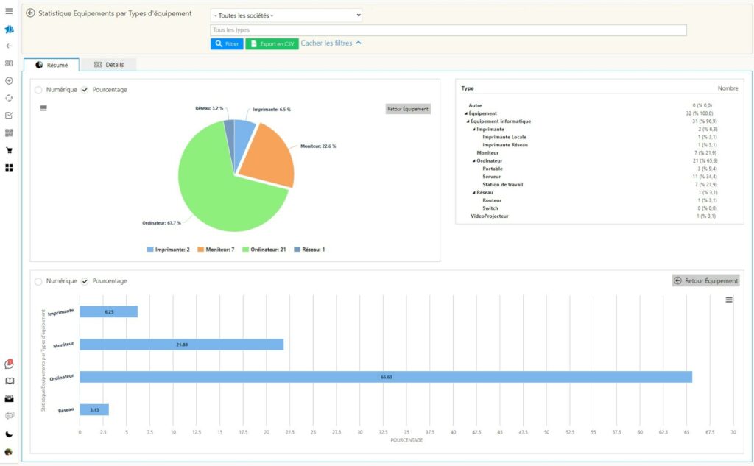Open the pie chart hamburger options menu
The height and width of the screenshot is (466, 754).
(43, 108)
